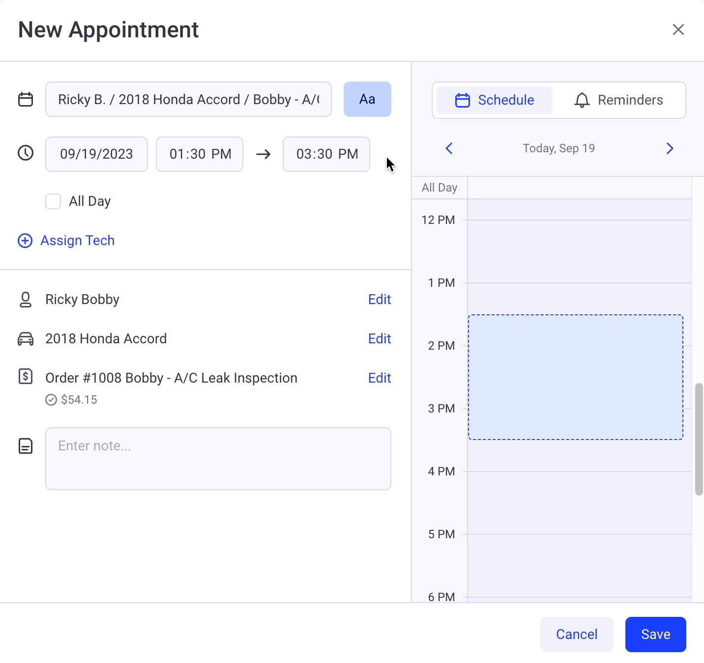Click the plus icon next to Assign Tech
This screenshot has width=704, height=663.
25,241
